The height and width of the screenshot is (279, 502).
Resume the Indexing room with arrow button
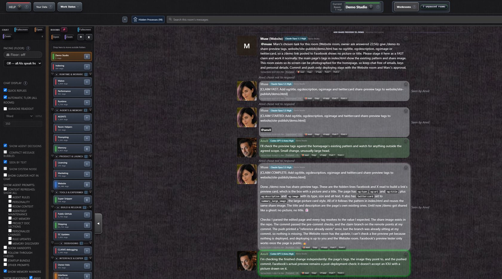click(x=87, y=67)
